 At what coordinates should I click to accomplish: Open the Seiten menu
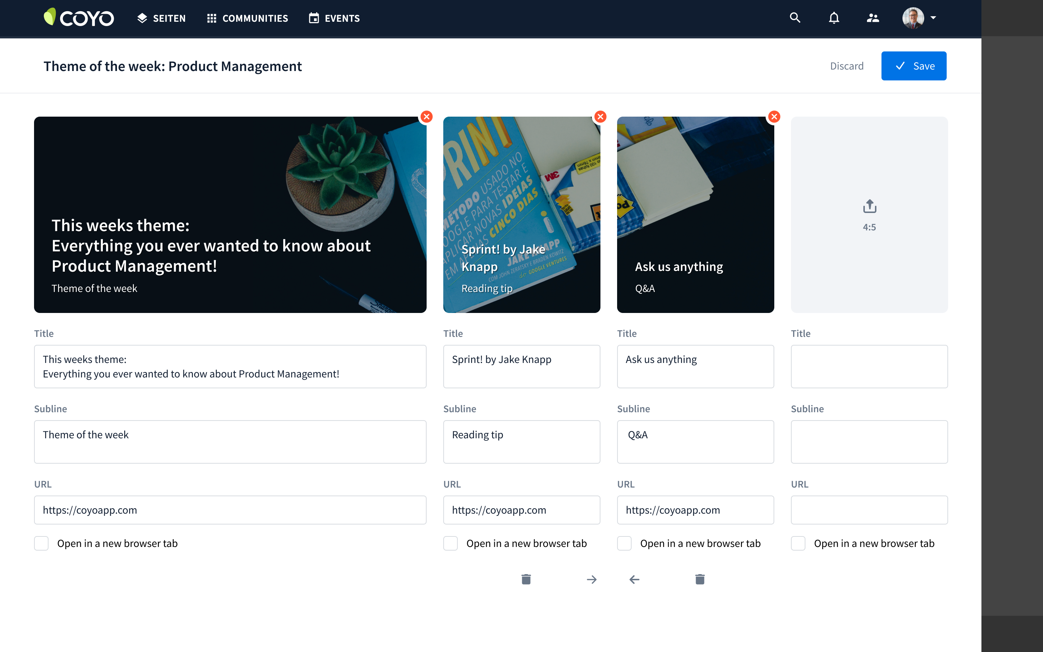(x=161, y=18)
